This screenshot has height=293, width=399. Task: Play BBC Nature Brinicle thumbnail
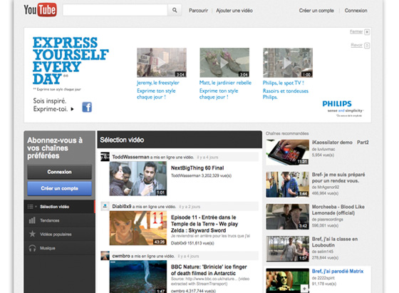(x=138, y=277)
